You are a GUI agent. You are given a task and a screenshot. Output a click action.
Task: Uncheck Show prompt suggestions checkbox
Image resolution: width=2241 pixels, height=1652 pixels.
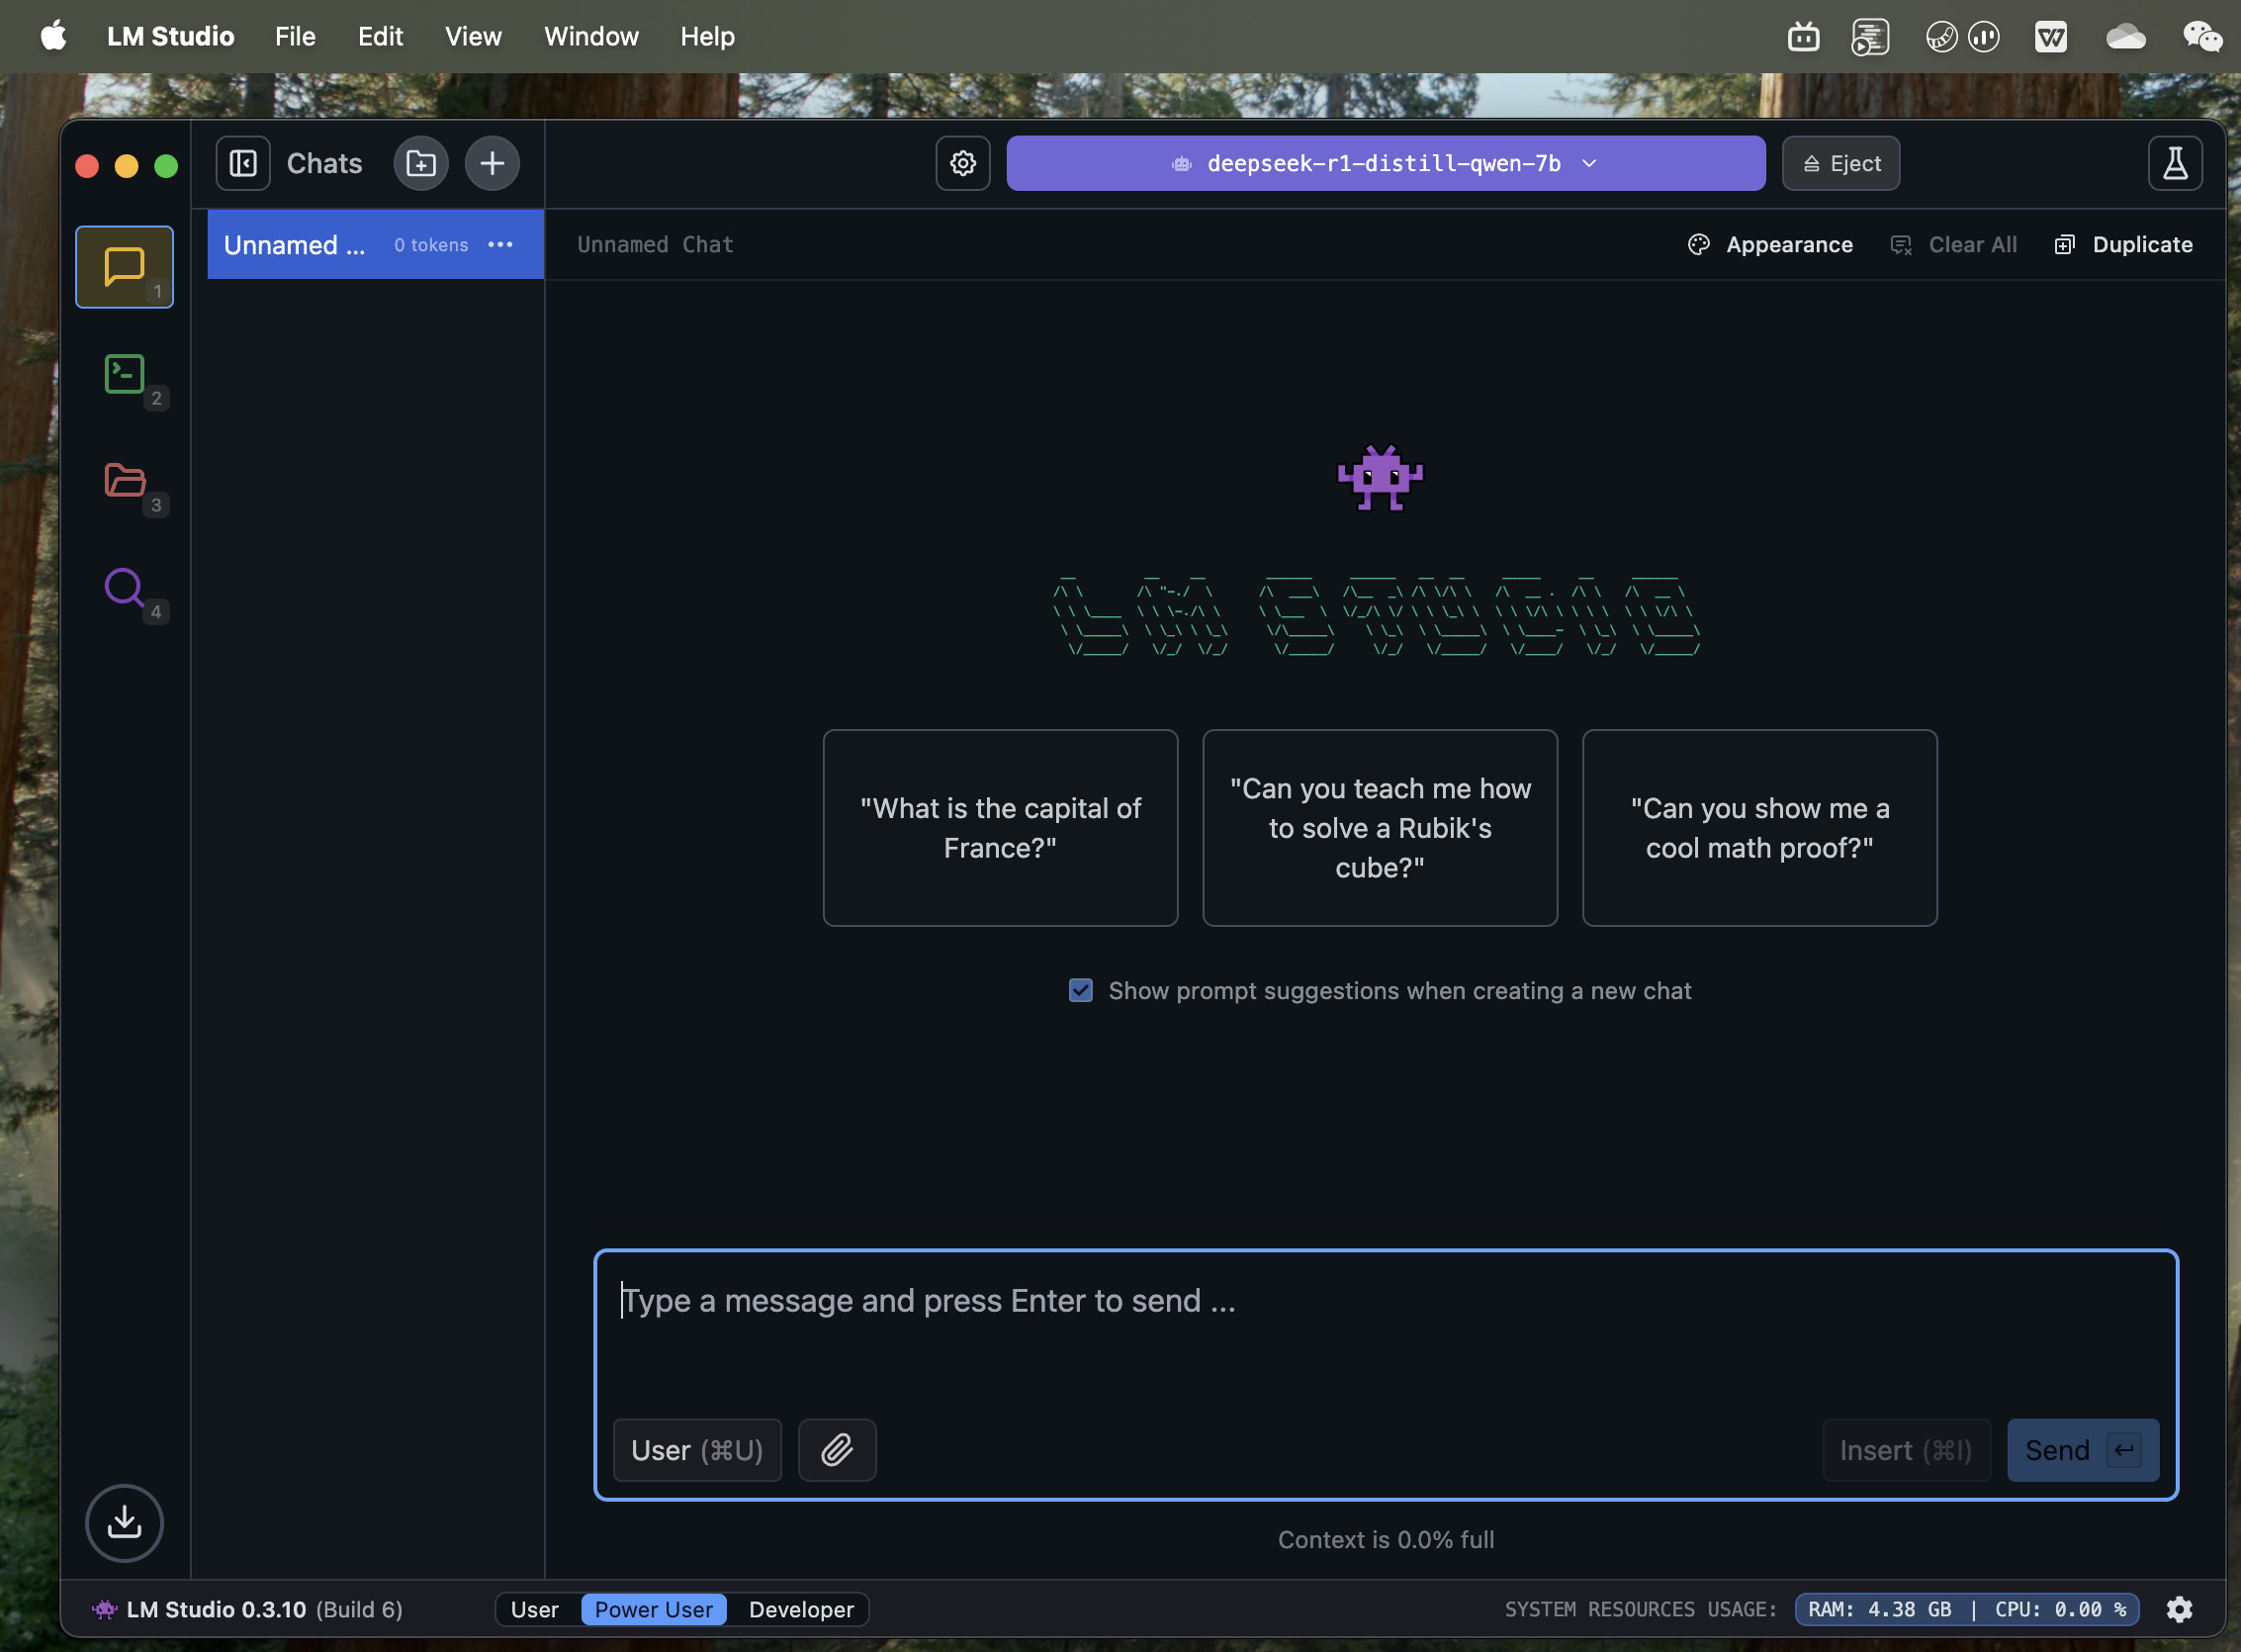click(x=1081, y=990)
